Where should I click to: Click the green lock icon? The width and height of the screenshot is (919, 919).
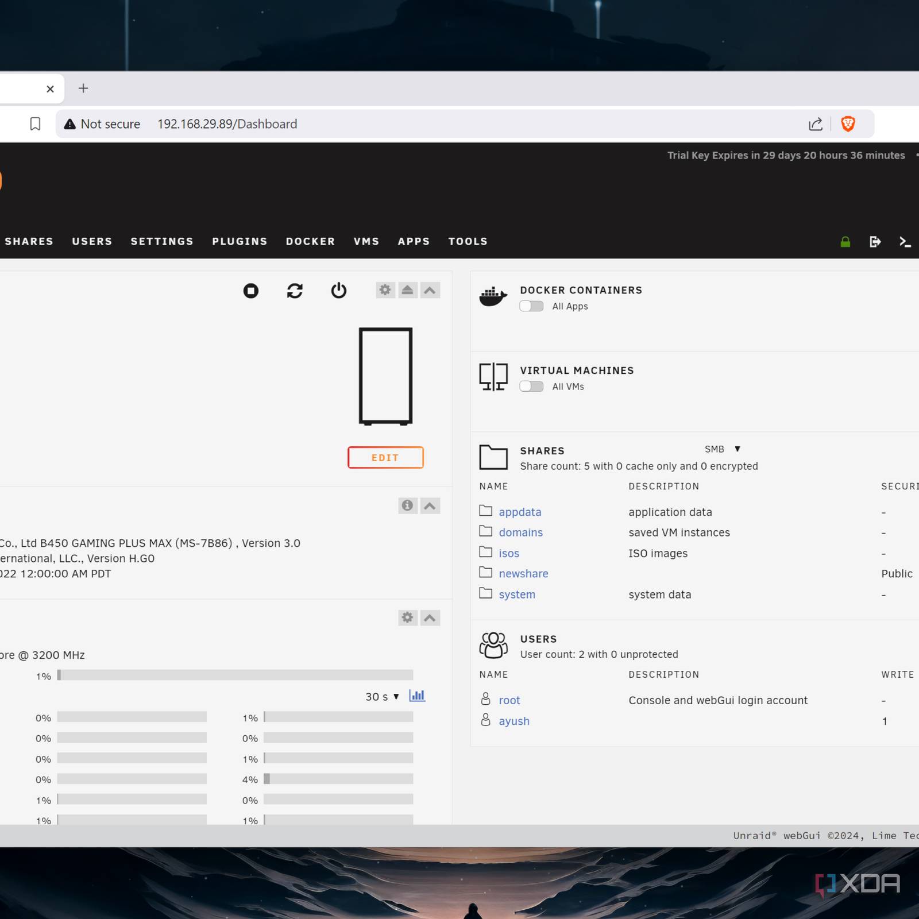click(x=845, y=242)
